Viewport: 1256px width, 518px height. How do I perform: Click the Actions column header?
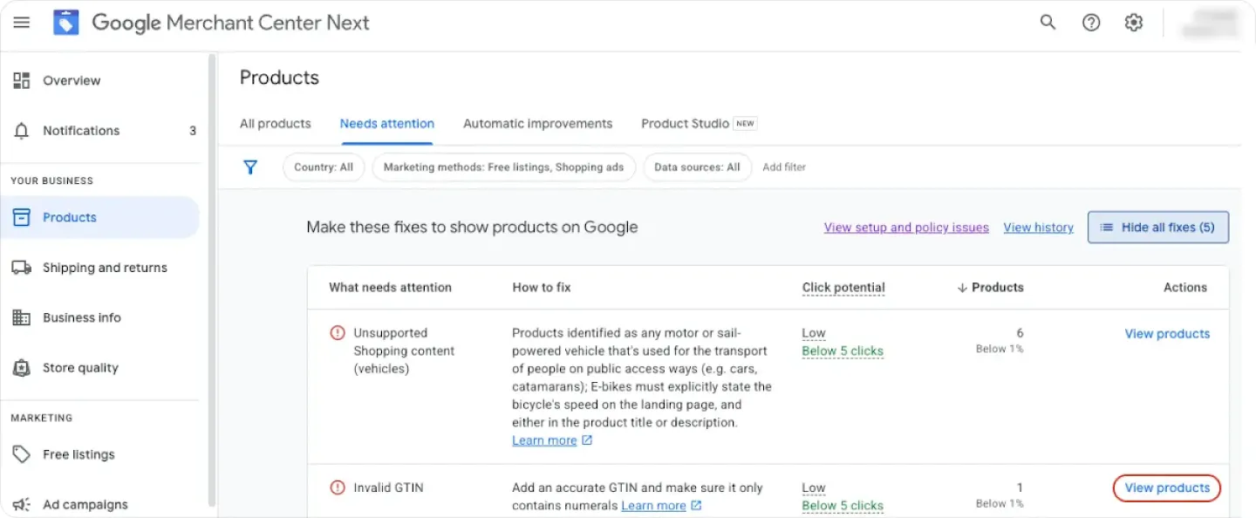pyautogui.click(x=1185, y=288)
